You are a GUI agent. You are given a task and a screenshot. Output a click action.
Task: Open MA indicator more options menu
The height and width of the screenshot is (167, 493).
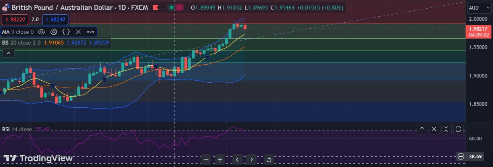pyautogui.click(x=90, y=31)
